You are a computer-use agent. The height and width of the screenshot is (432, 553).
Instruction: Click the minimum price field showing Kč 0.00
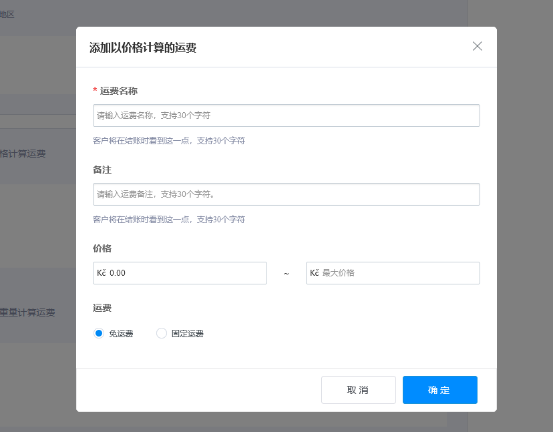pos(179,272)
